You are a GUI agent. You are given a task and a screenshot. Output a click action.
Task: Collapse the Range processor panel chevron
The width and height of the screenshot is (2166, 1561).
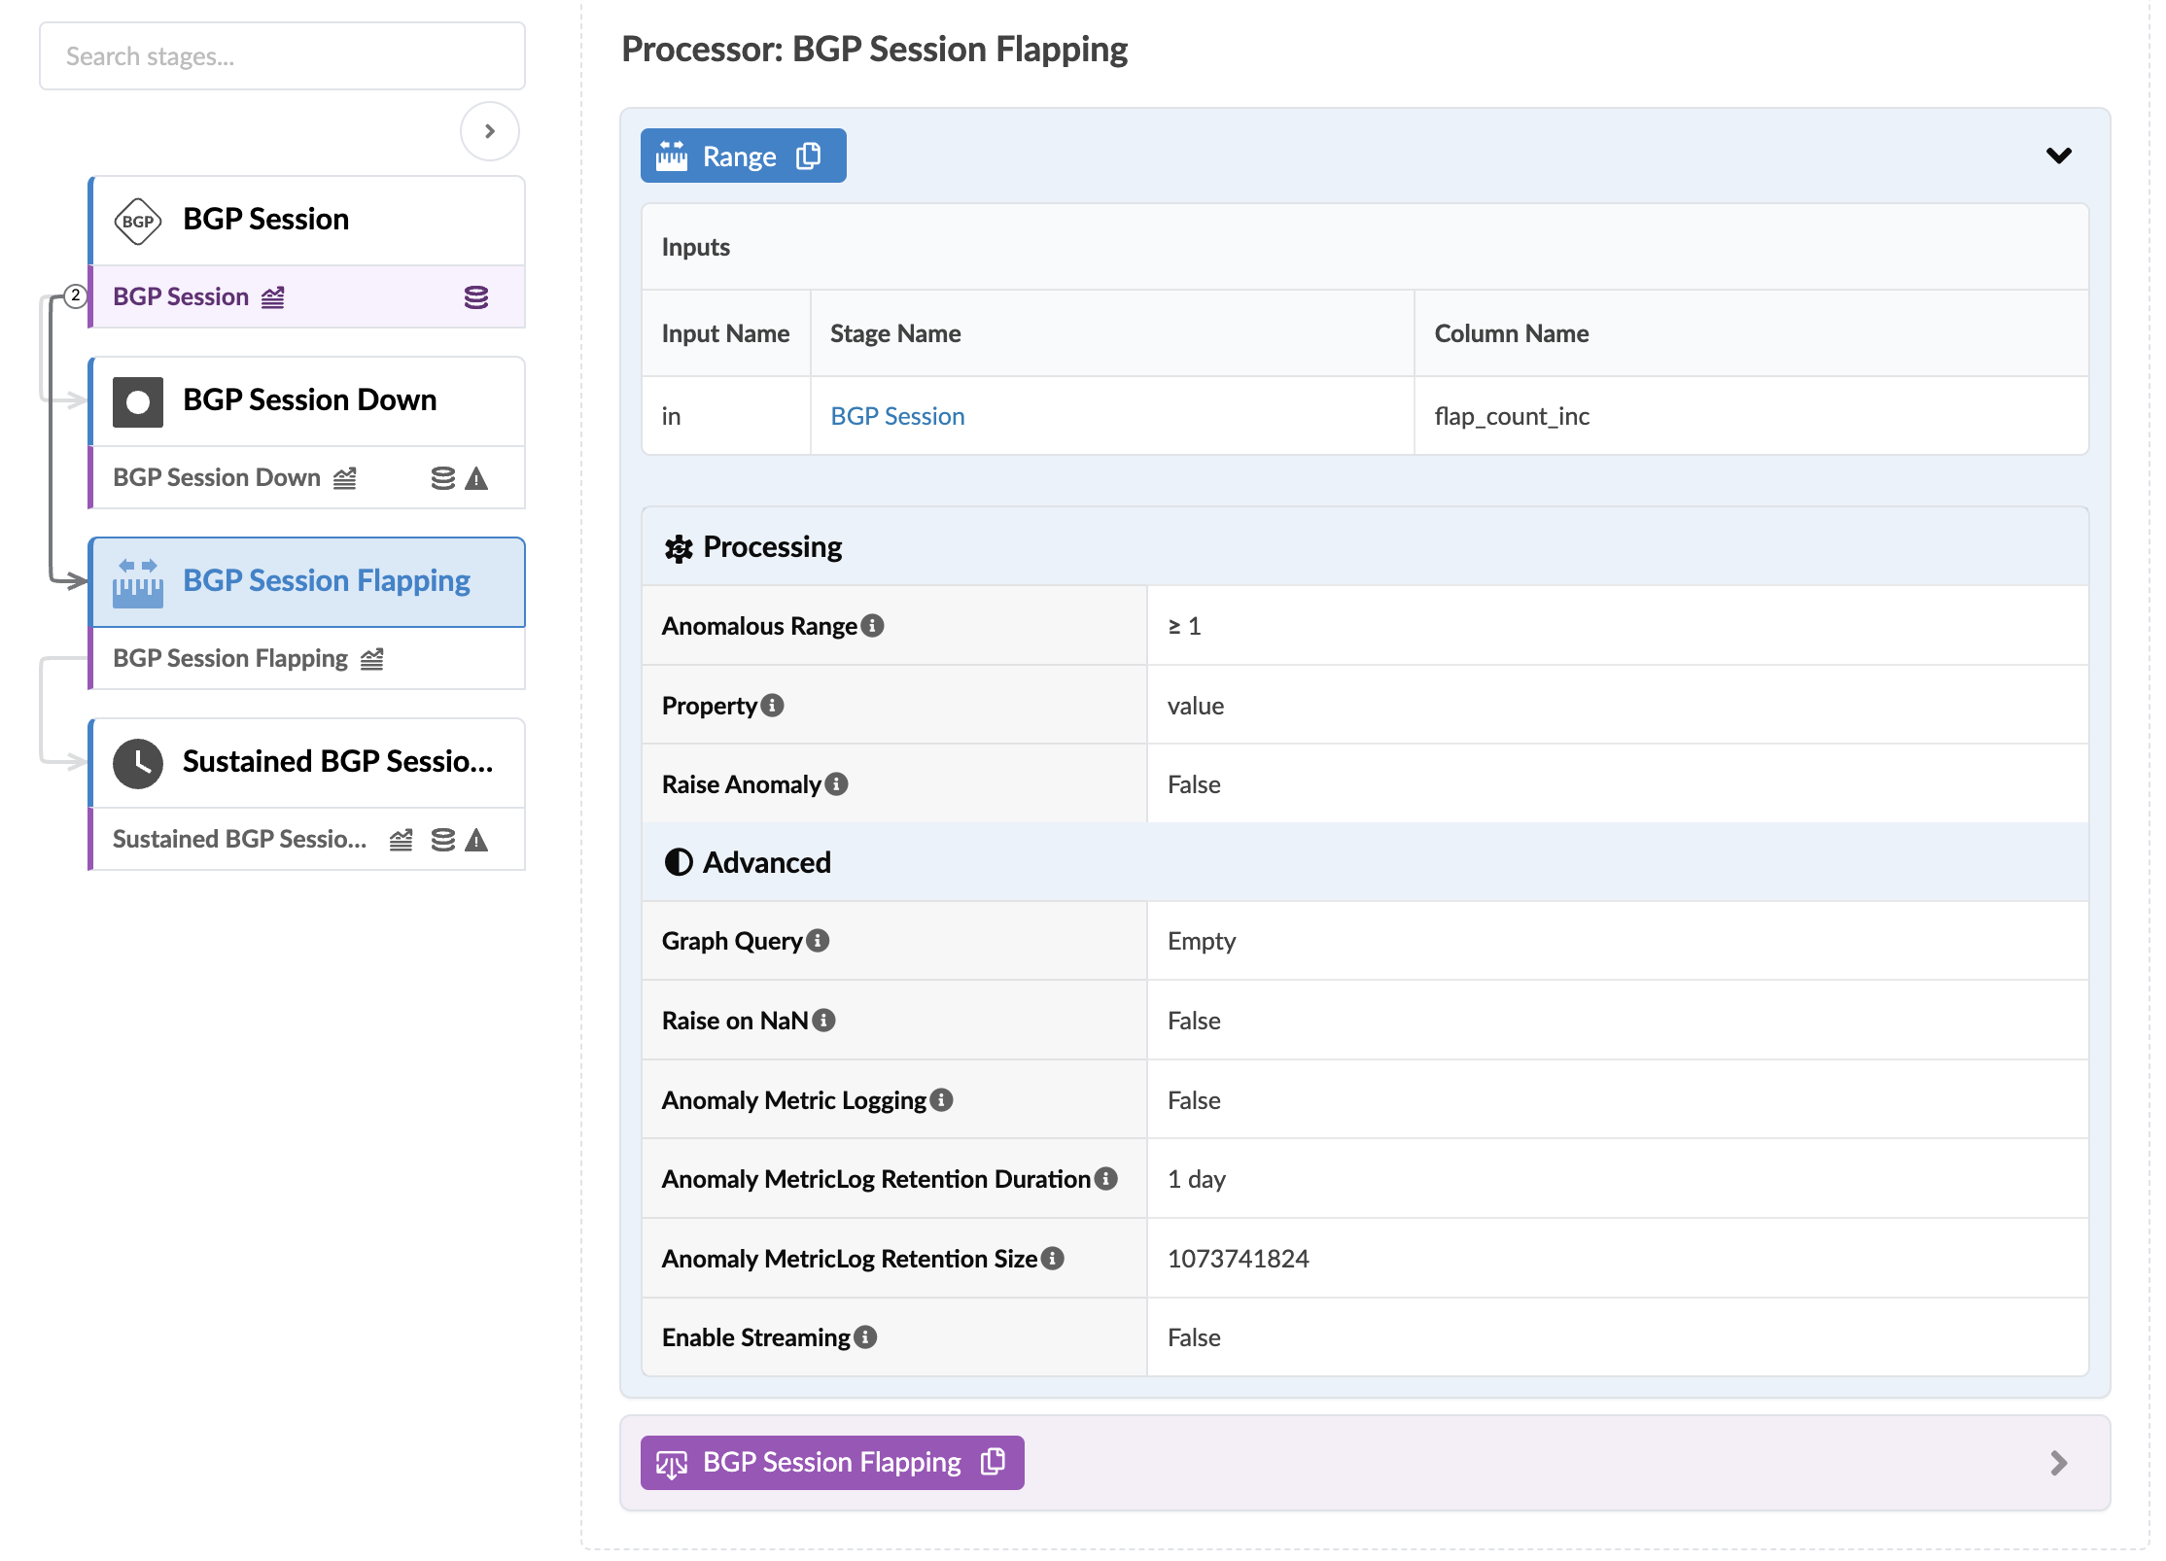click(2058, 156)
